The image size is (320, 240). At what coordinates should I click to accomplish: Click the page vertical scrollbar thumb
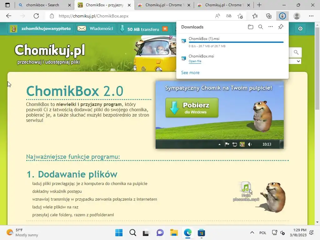click(x=317, y=68)
